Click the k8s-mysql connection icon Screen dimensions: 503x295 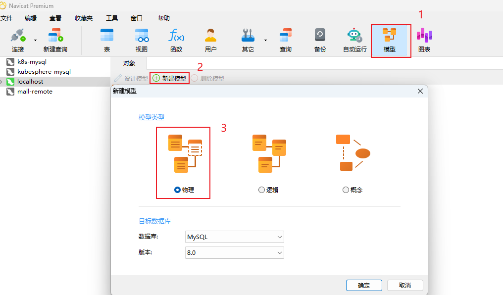click(x=10, y=62)
